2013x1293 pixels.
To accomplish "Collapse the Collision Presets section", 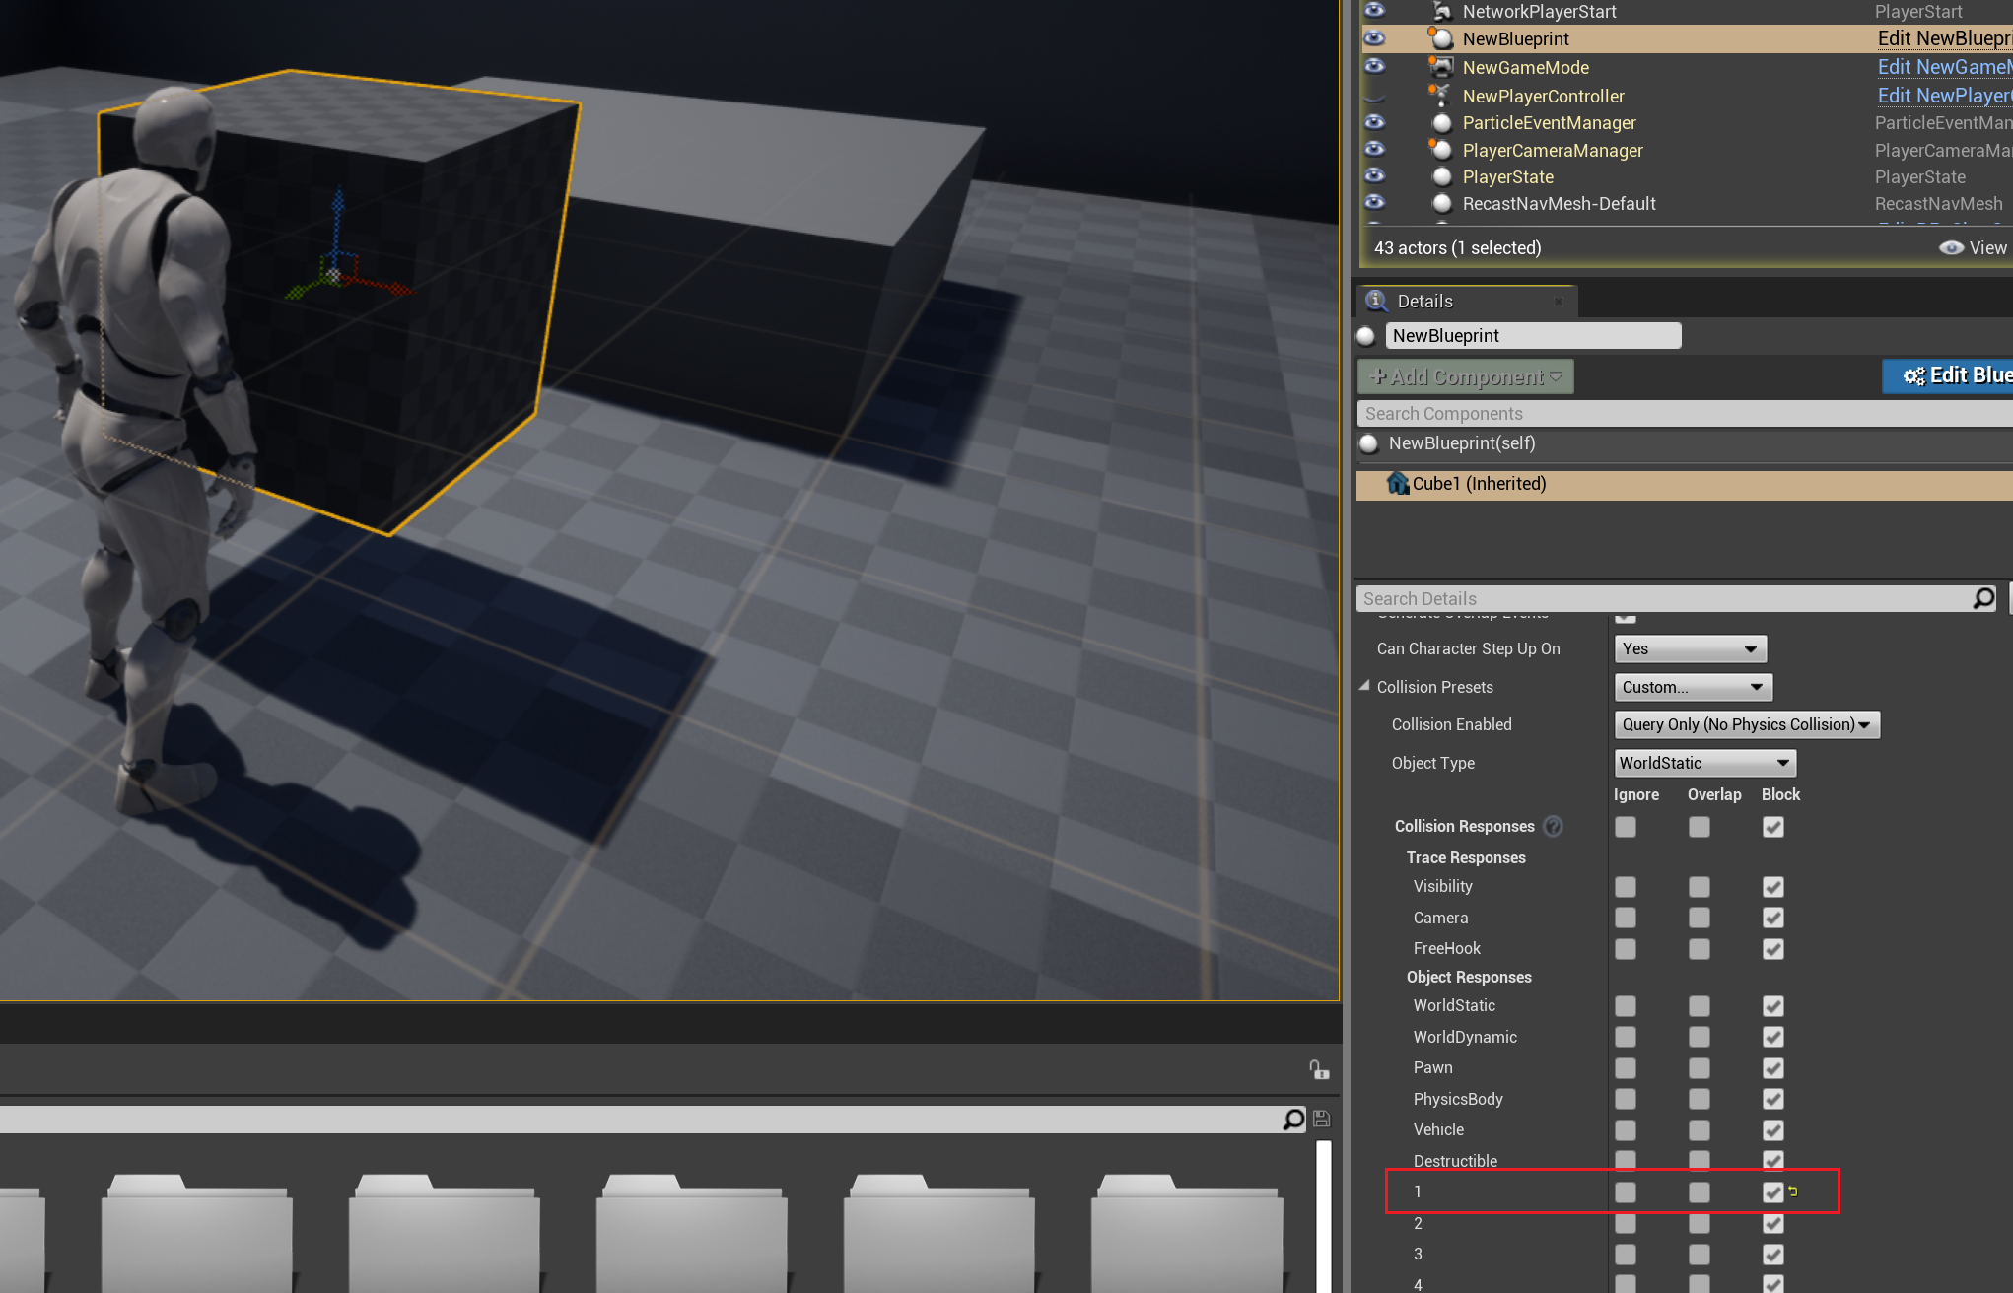I will 1364,686.
